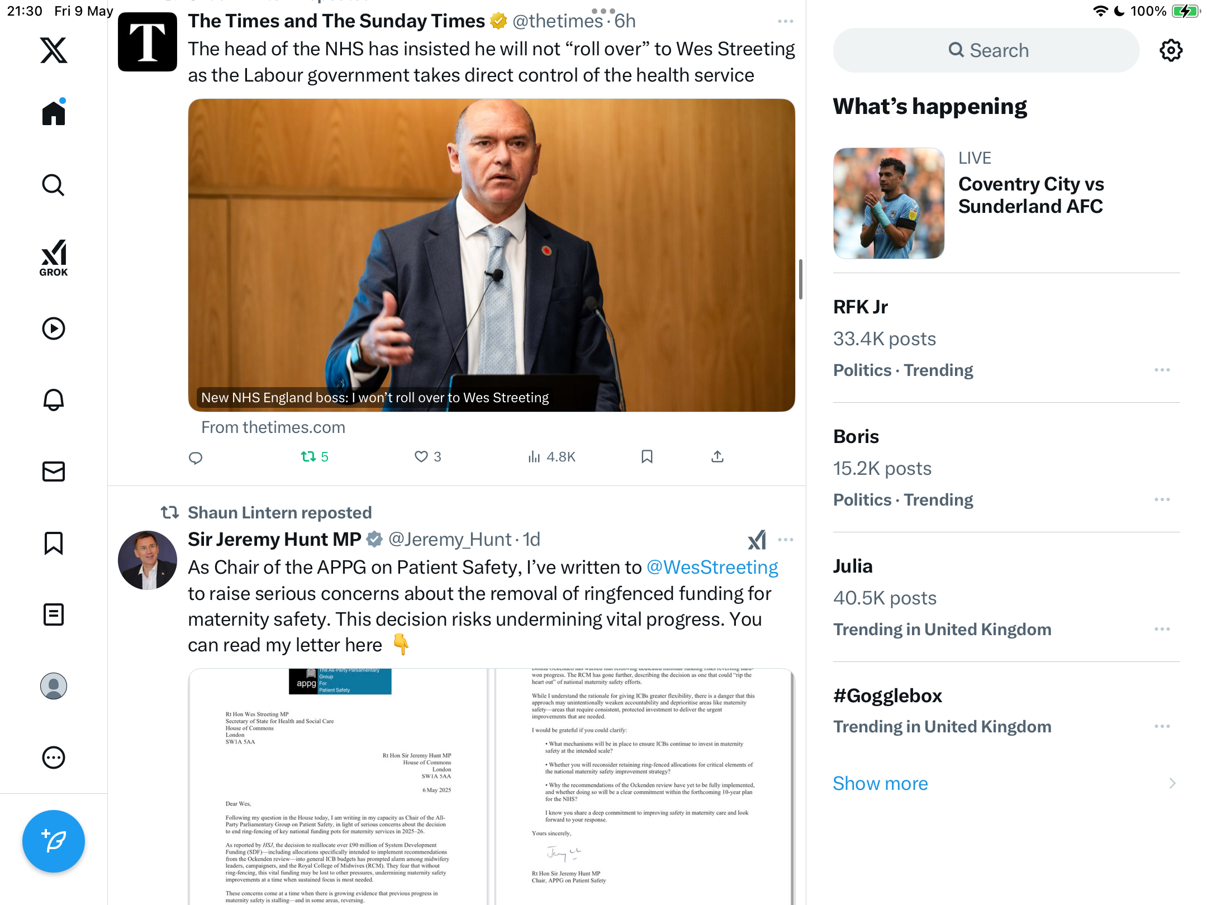Expand Show more trends chevron
The image size is (1207, 905).
[1172, 783]
